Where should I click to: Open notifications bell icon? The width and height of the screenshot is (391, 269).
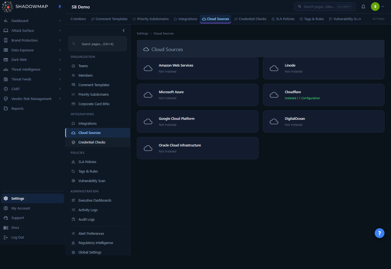pos(363,7)
